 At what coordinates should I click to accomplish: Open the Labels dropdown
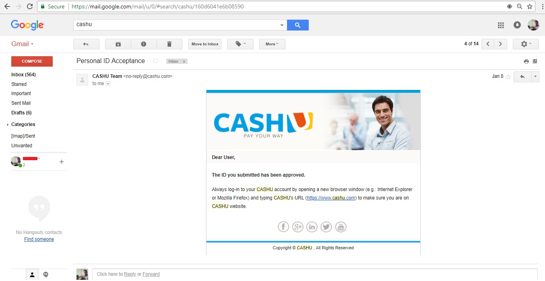tap(240, 44)
